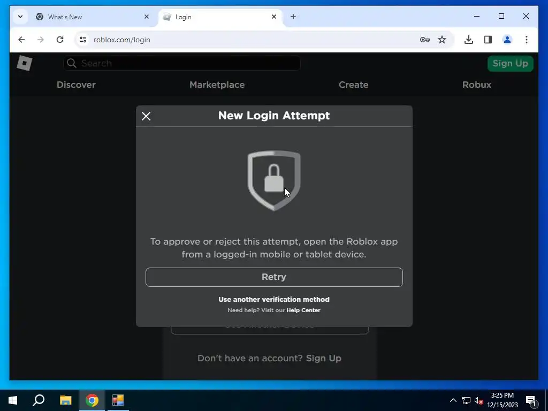The height and width of the screenshot is (411, 548).
Task: Open the Create menu
Action: point(353,85)
